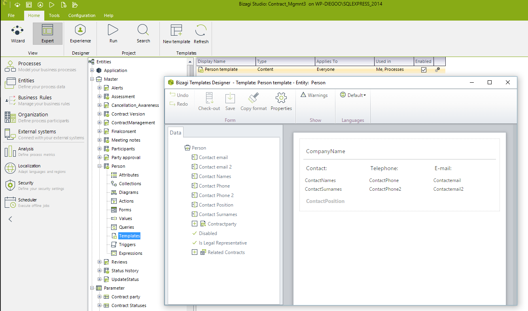Expand the ContractManagement entity node
Screen dimensions: 528x311
pos(99,123)
